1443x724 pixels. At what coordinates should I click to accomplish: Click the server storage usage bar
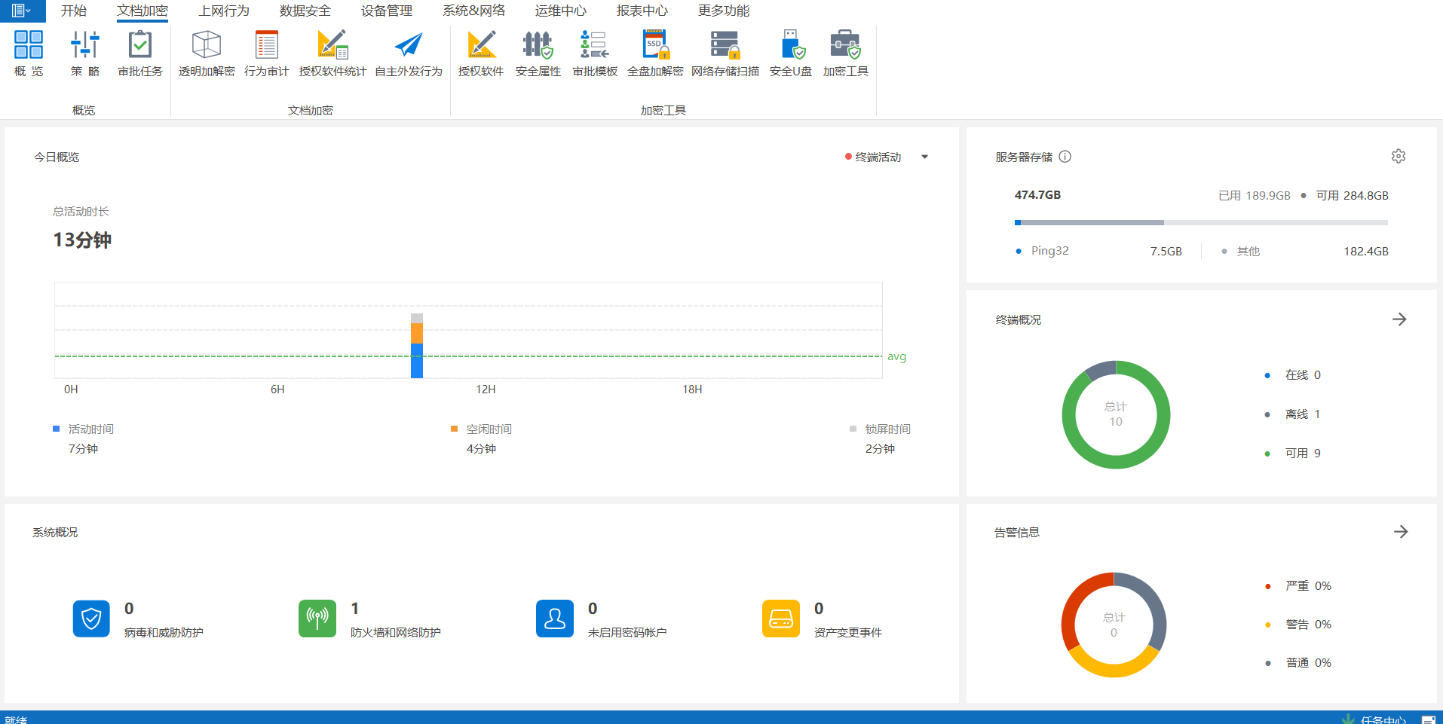click(1200, 222)
